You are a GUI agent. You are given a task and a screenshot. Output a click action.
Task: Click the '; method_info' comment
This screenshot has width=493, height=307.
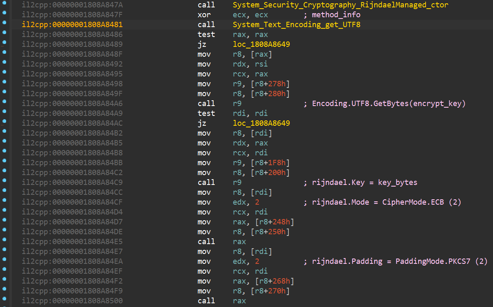pos(332,15)
